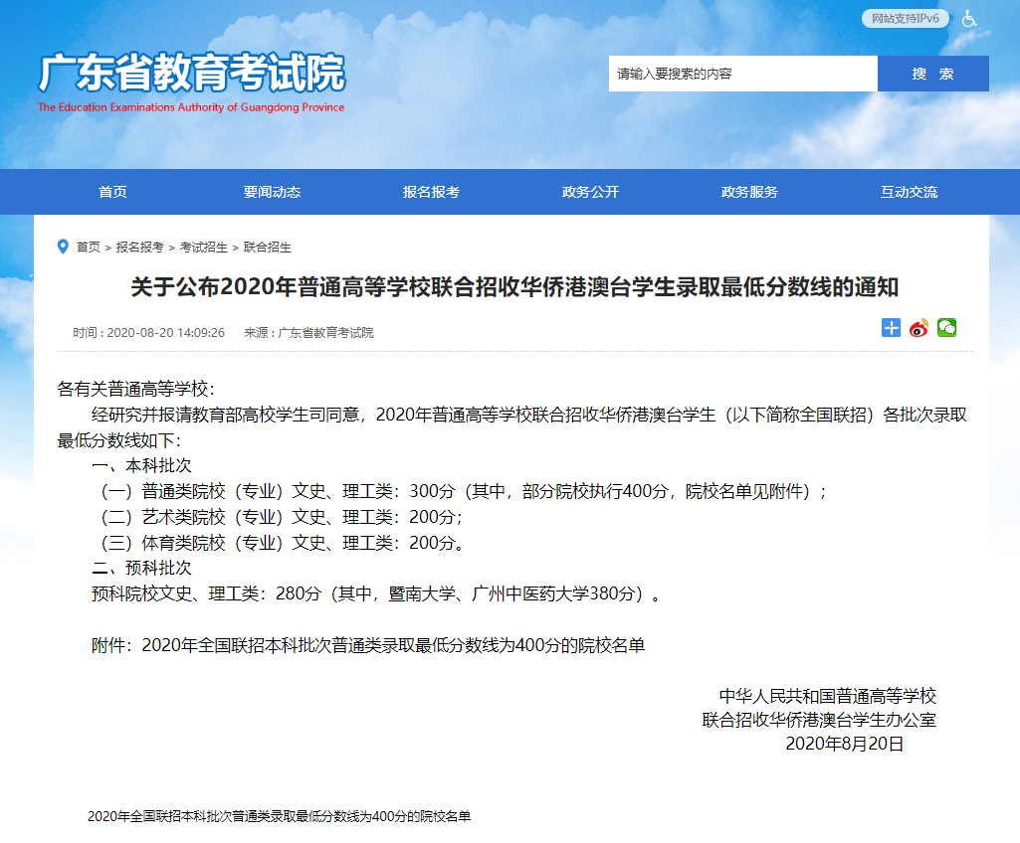Screen dimensions: 1020x843
Task: Click the 附件 line in the article body
Action: (x=368, y=645)
